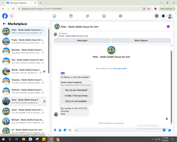Open the Raimont 3beds 2baths conversation
This screenshot has height=142, width=177.
(x=24, y=91)
